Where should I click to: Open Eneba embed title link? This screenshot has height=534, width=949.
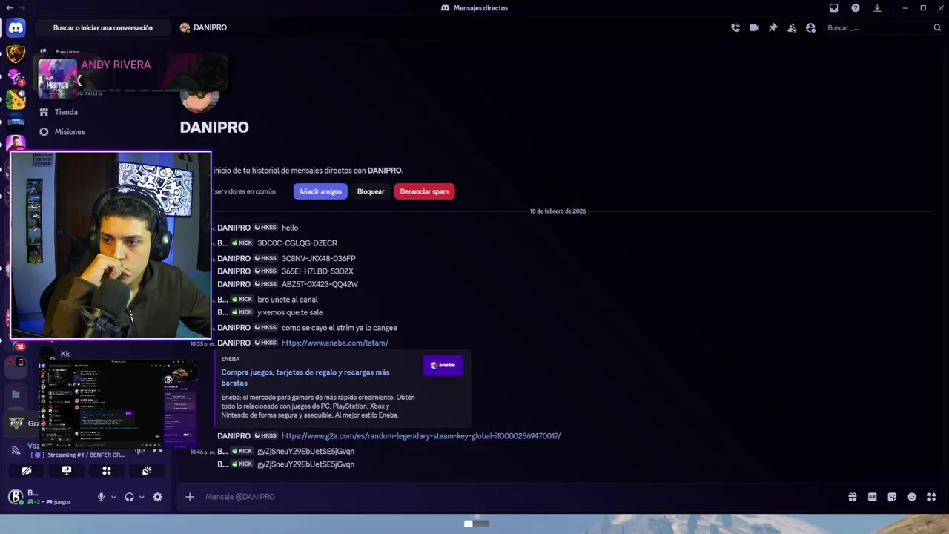coord(305,378)
